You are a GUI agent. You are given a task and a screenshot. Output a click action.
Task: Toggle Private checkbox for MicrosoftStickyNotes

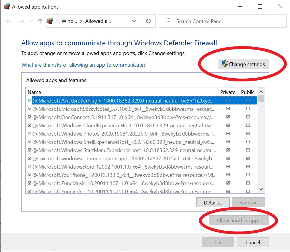click(228, 109)
